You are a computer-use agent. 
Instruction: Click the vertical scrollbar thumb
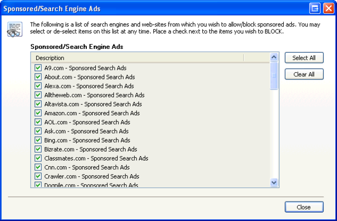pos(274,76)
